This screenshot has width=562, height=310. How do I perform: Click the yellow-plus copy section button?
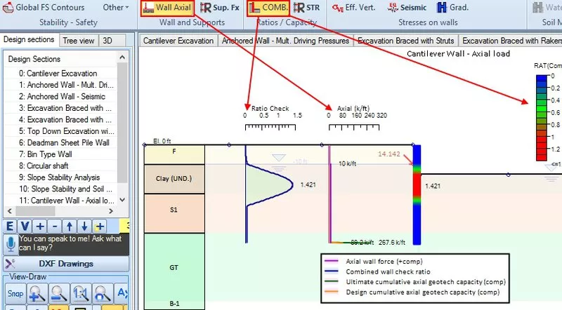pyautogui.click(x=99, y=227)
